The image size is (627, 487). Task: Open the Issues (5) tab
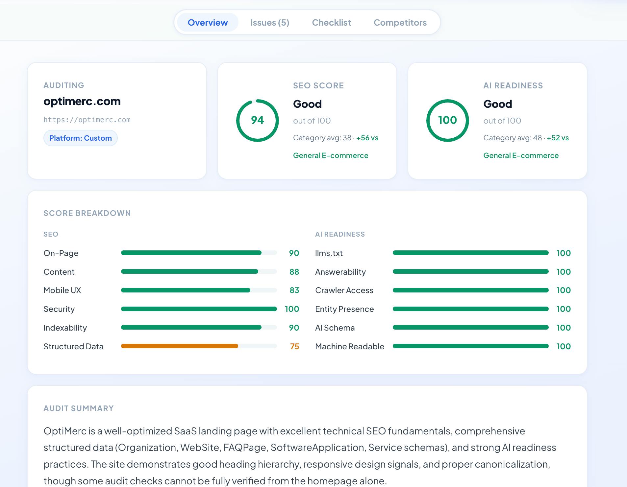(270, 22)
